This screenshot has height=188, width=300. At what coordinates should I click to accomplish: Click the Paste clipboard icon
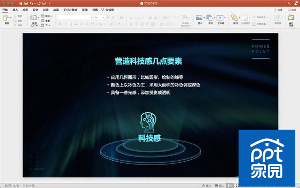(7, 18)
